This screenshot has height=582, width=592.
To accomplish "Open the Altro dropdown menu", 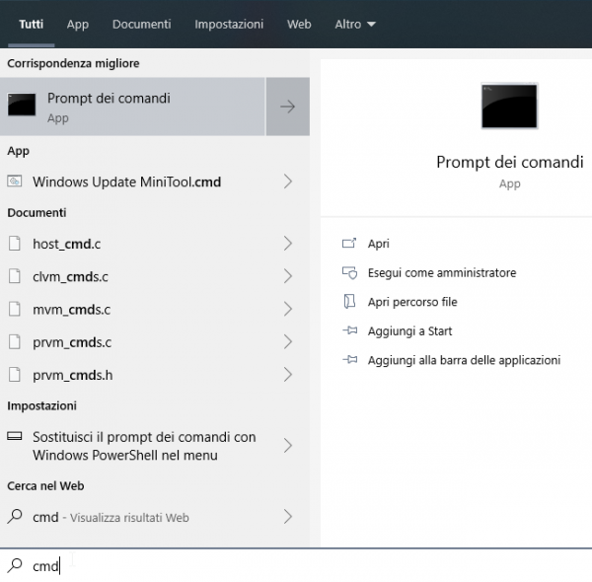I will tap(355, 24).
